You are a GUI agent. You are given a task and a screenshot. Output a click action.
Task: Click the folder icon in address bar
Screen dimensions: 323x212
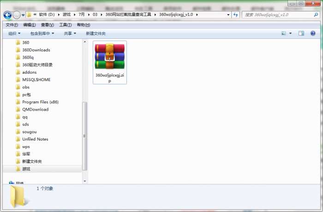click(x=29, y=15)
